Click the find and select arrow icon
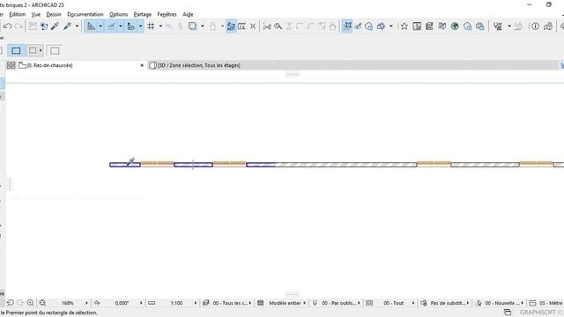This screenshot has height=317, width=564. click(44, 26)
